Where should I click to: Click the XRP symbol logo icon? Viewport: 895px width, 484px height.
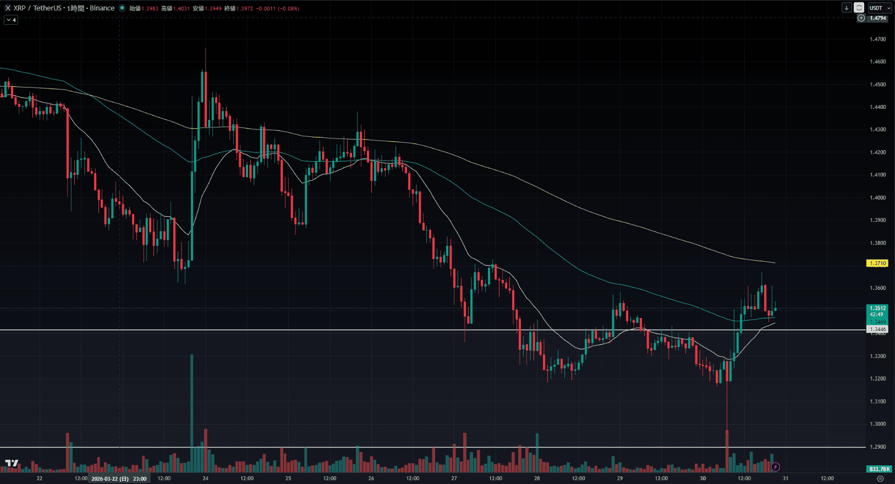(8, 8)
